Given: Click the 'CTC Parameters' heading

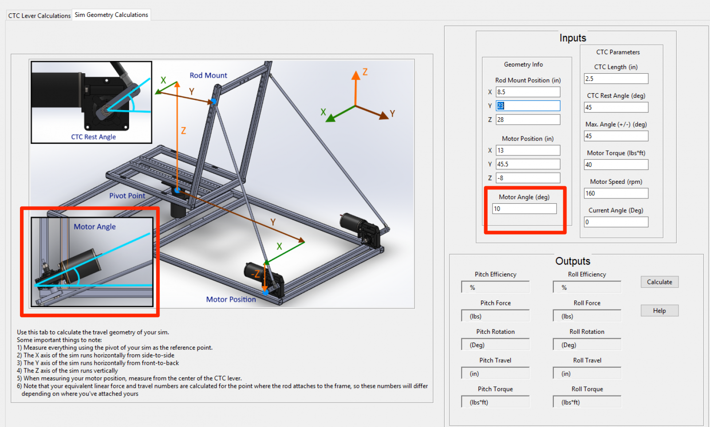Looking at the screenshot, I should tap(618, 52).
